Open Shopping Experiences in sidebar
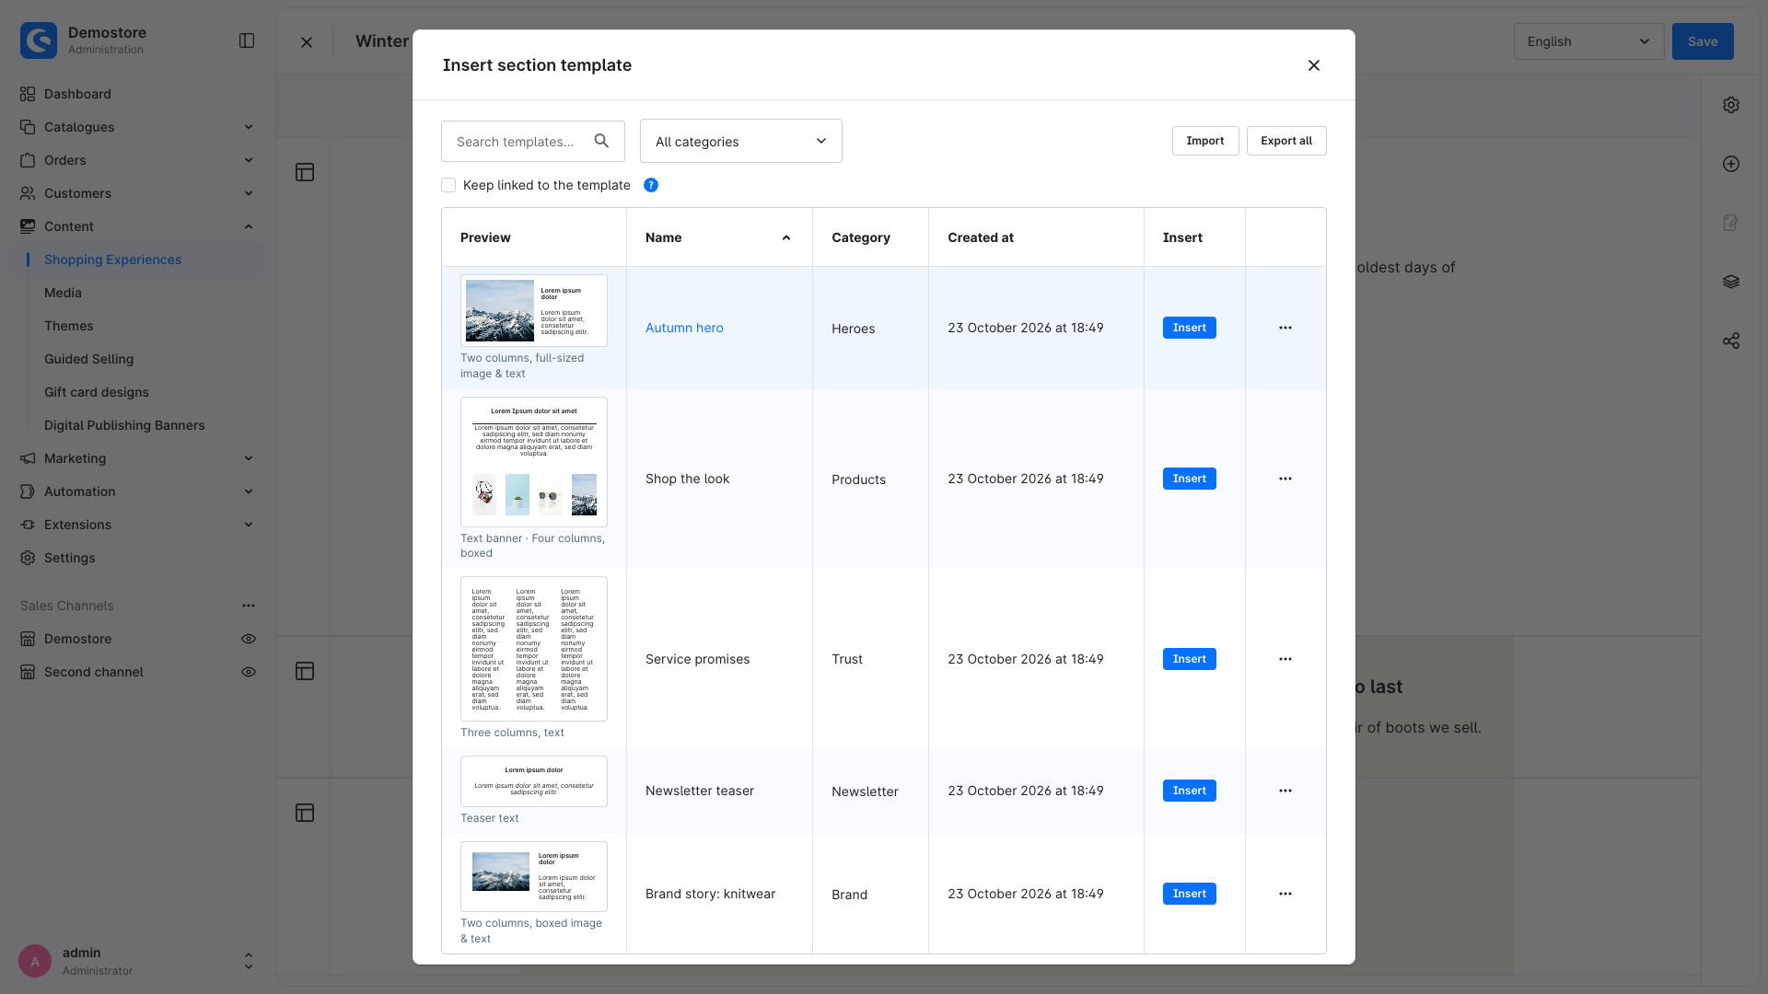The width and height of the screenshot is (1768, 994). pyautogui.click(x=112, y=260)
